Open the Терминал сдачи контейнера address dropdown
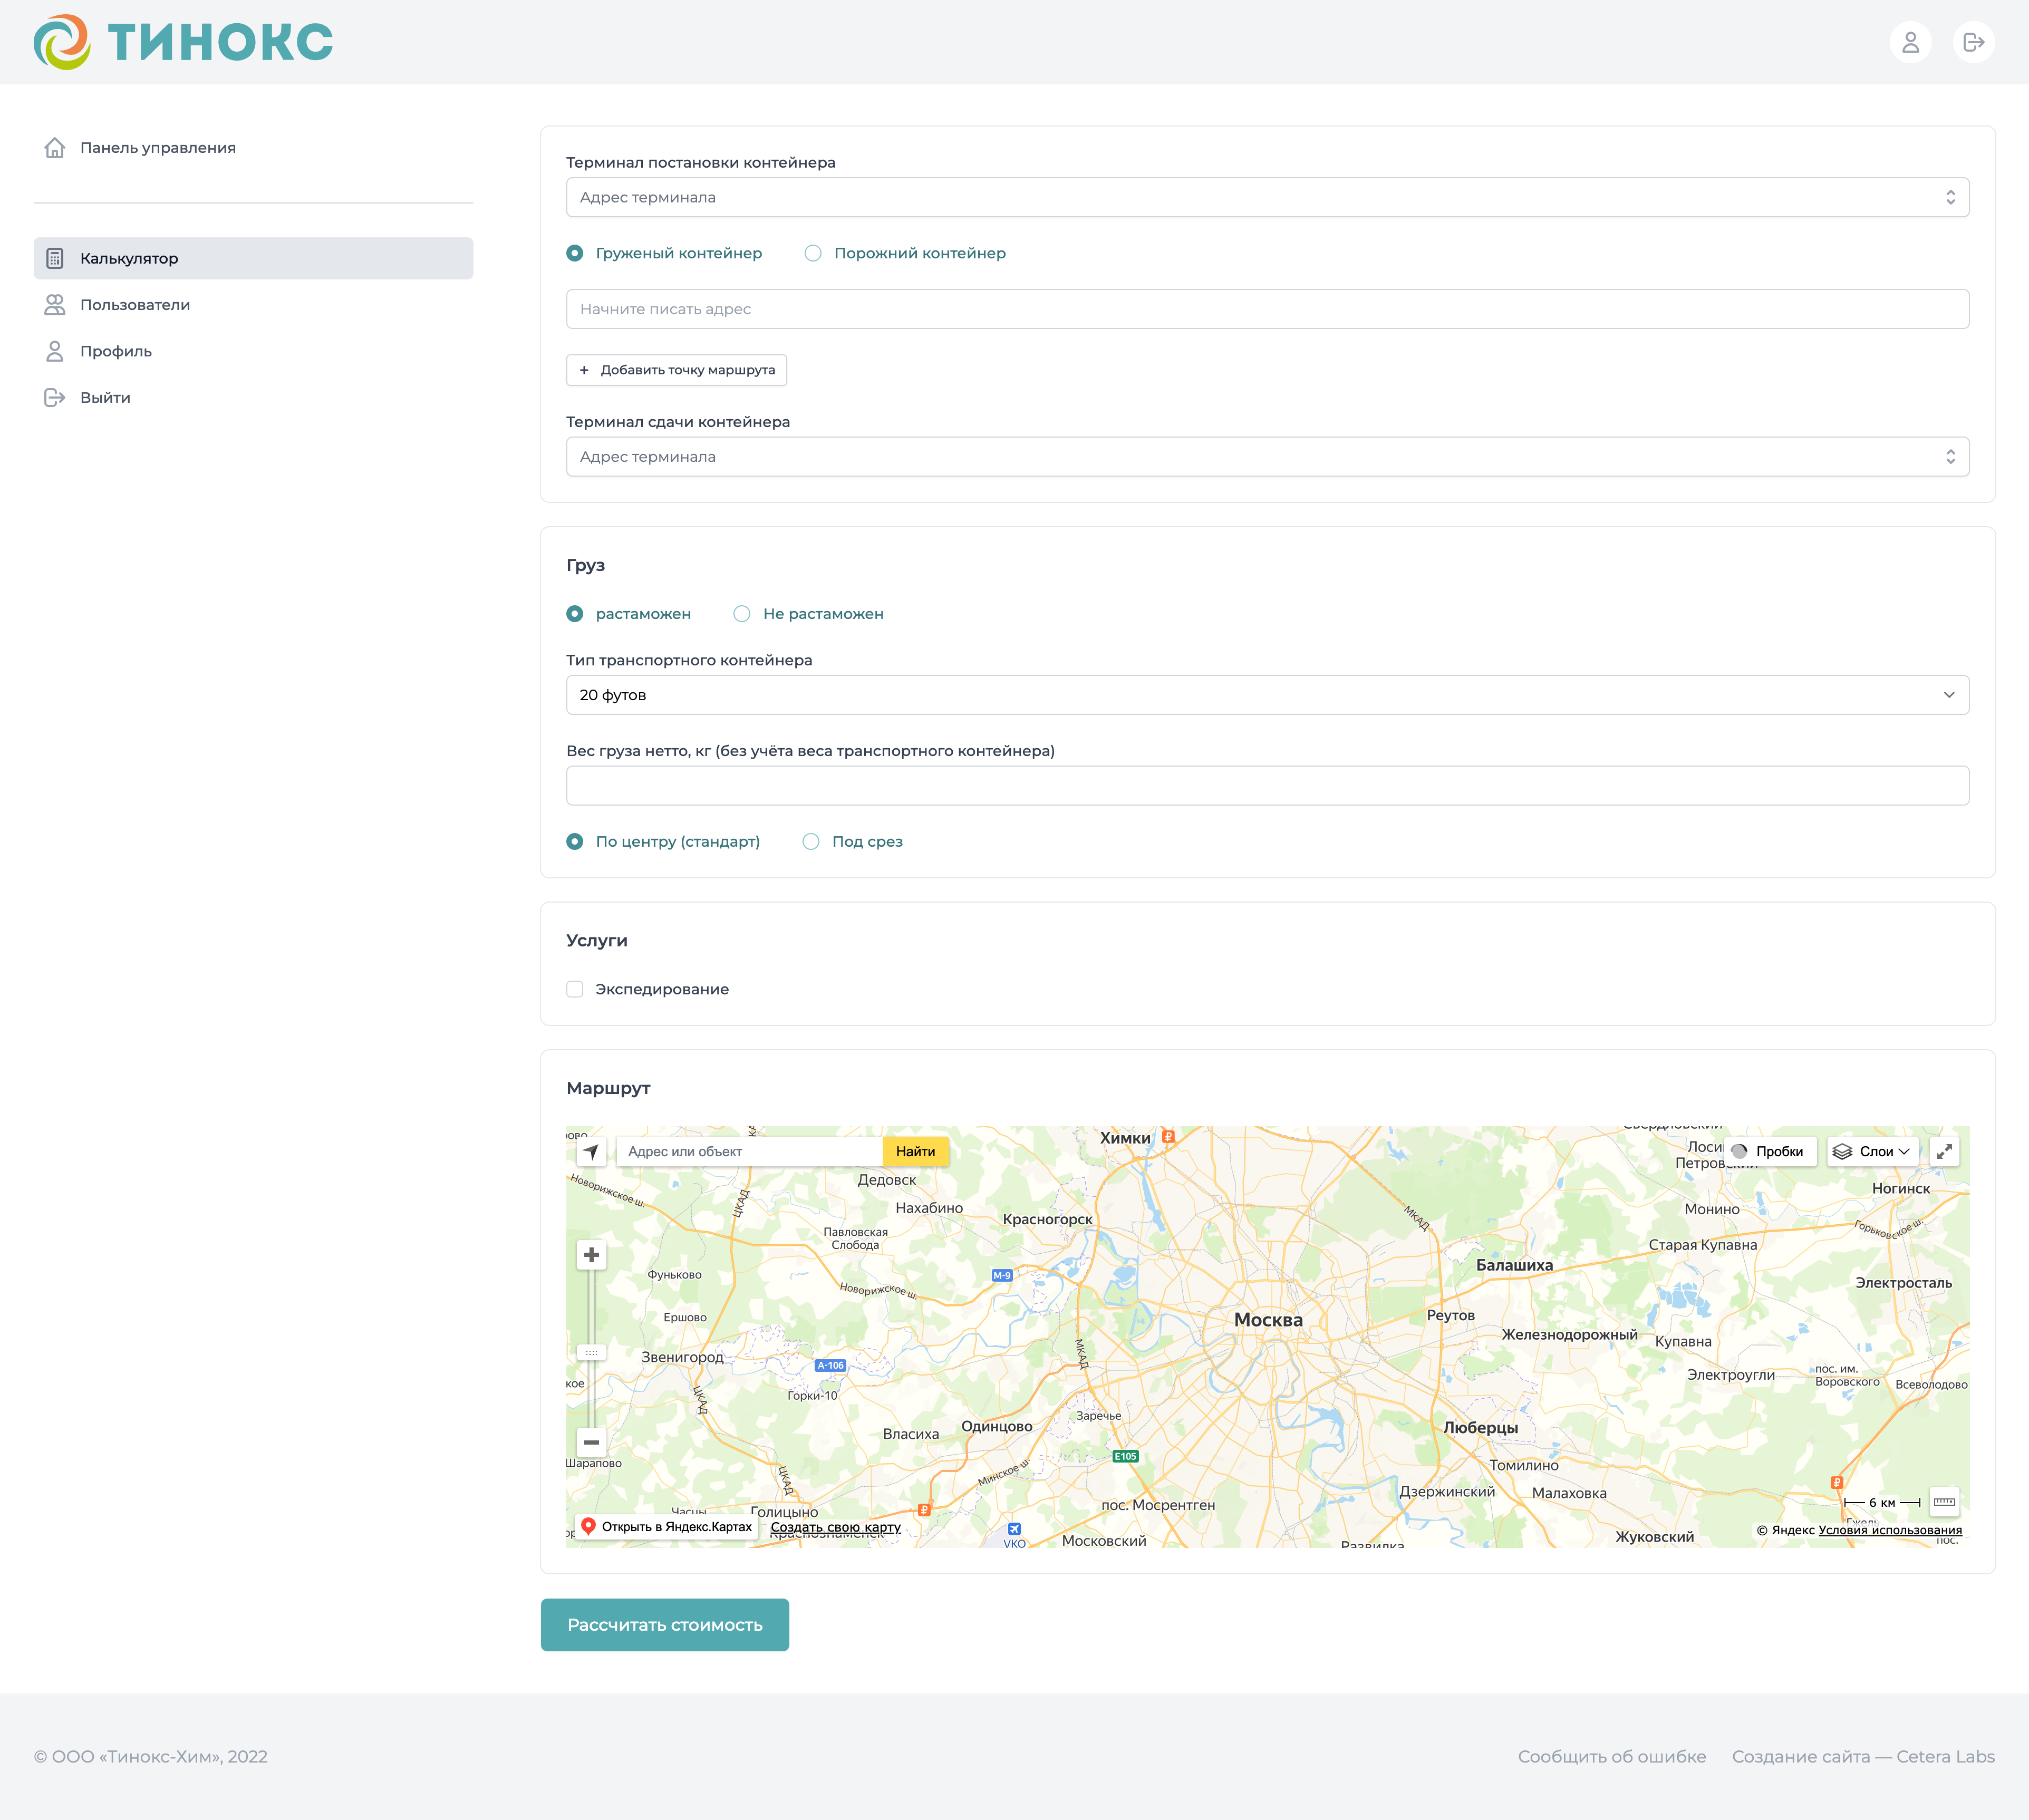The width and height of the screenshot is (2029, 1820). 1267,457
